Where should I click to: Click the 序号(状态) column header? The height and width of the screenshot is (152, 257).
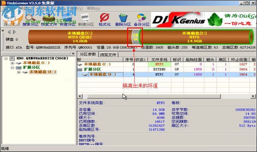point(136,60)
